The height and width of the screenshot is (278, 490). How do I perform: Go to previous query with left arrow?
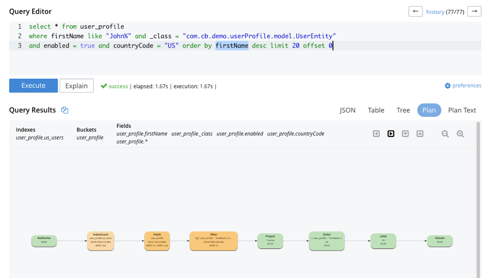click(415, 12)
